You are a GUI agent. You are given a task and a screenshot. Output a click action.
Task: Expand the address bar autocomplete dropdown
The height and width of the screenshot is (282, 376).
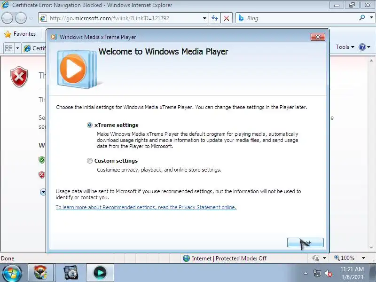pyautogui.click(x=204, y=18)
